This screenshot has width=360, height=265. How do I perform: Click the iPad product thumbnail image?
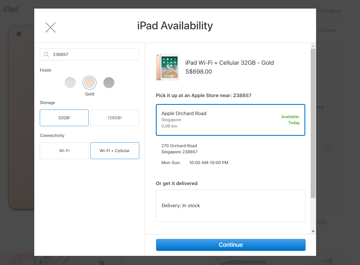click(167, 67)
